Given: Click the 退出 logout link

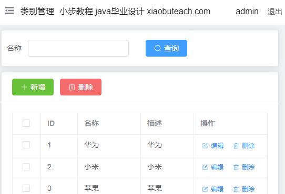Looking at the screenshot, I should (x=274, y=12).
